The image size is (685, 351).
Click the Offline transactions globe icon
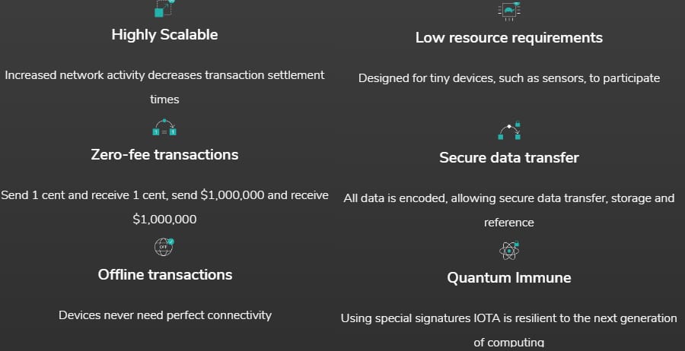[164, 246]
